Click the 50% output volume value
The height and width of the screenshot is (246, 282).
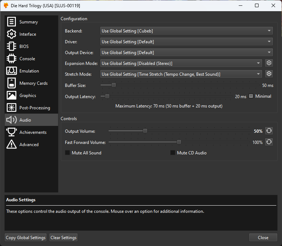(x=258, y=131)
